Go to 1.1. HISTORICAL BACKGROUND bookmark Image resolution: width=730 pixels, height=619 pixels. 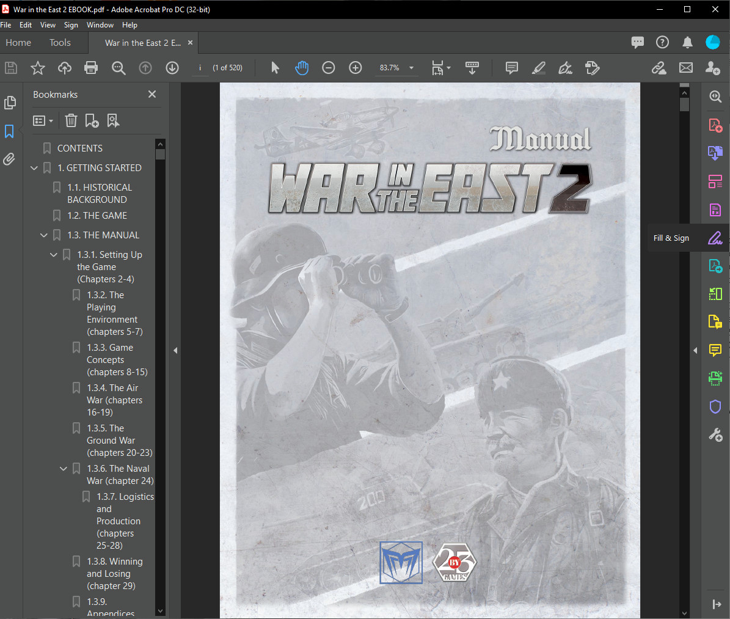(x=100, y=194)
